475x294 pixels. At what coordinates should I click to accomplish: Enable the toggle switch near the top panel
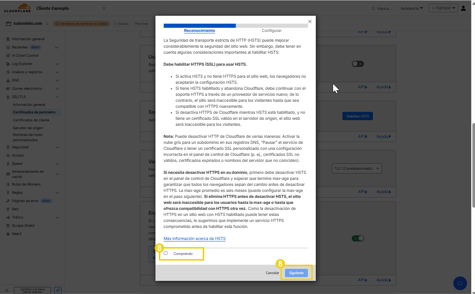[x=357, y=63]
